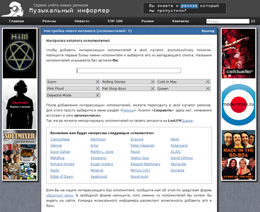This screenshot has height=212, width=260.
Task: Remove Scorn from the artist catalog
Action: (98, 82)
